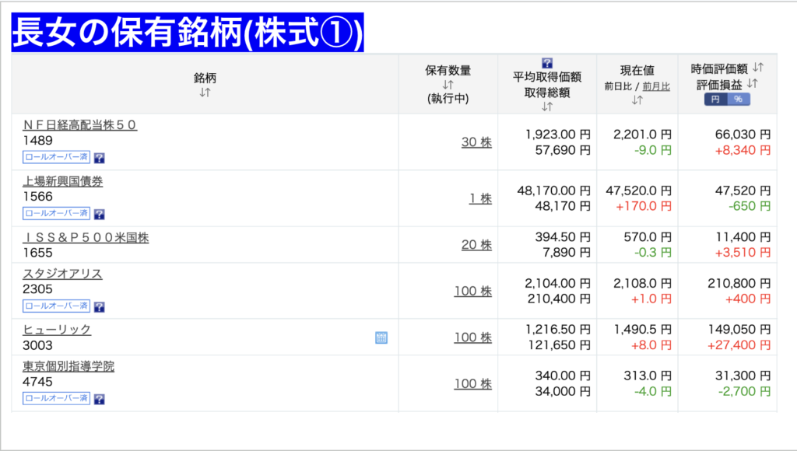Switch 評価損益 display to %
The image size is (797, 451).
coord(739,99)
